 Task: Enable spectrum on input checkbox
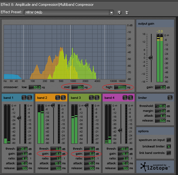(169, 140)
